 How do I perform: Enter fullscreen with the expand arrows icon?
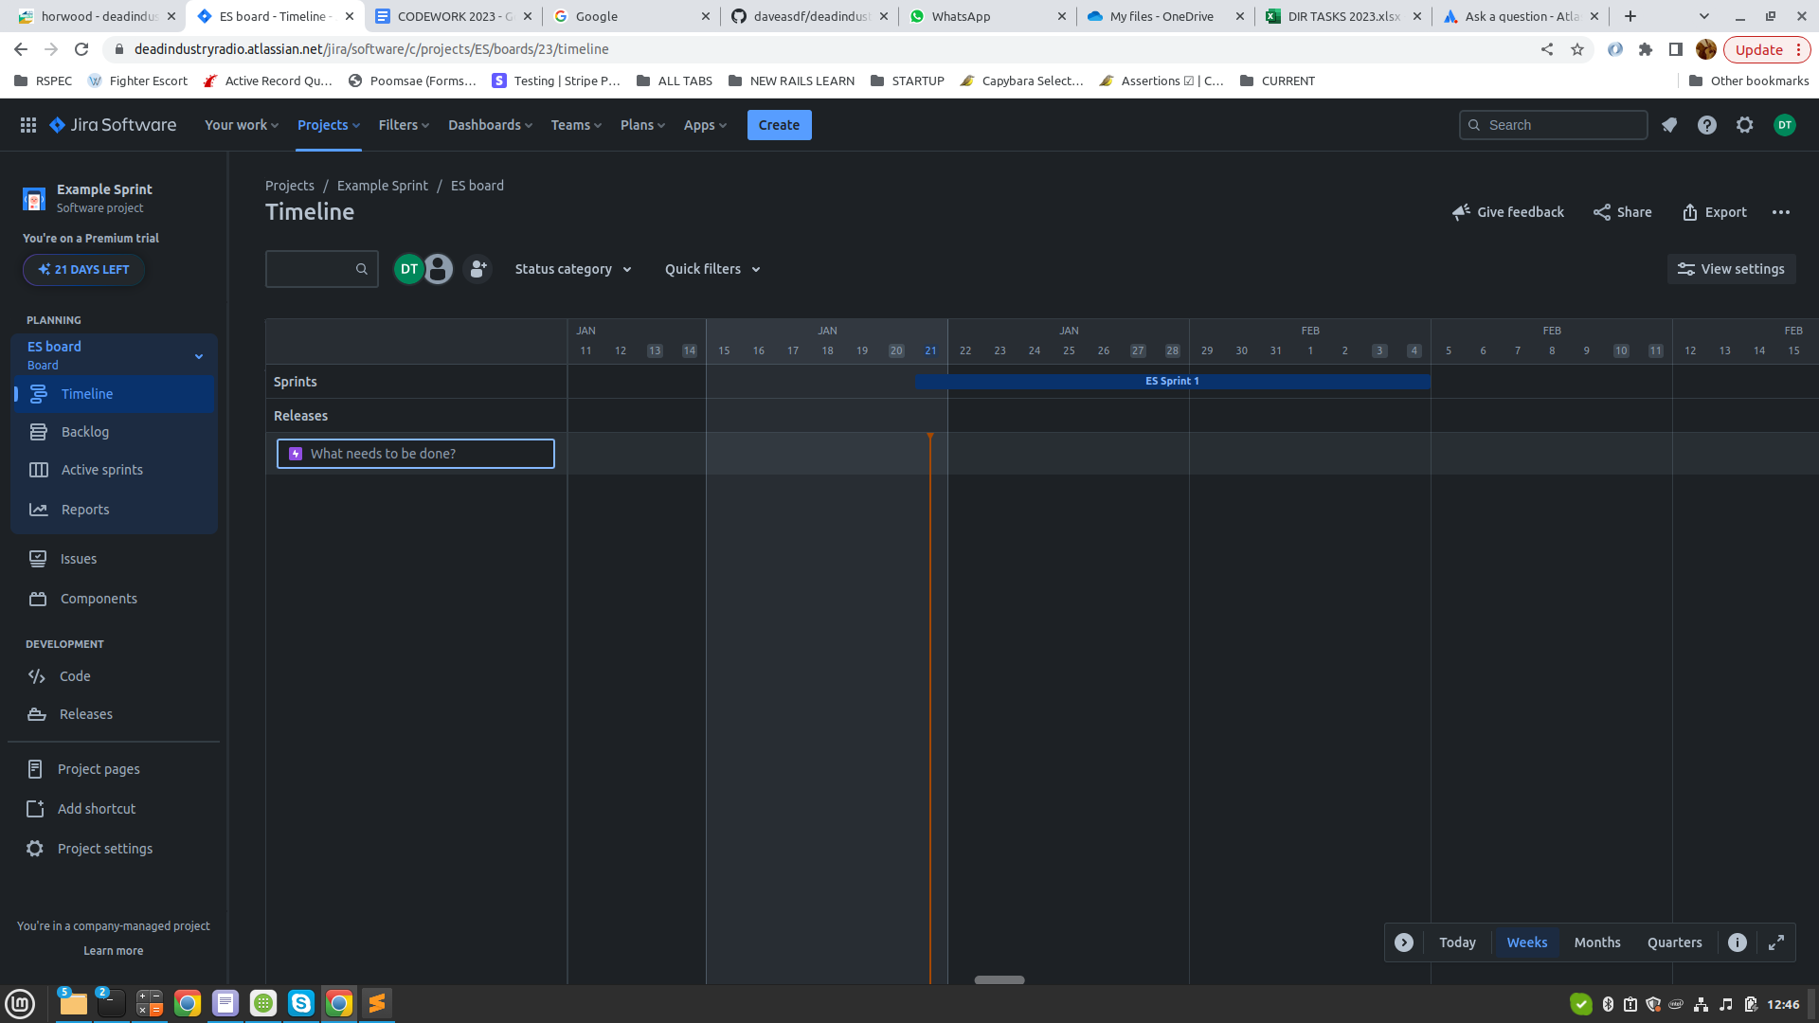[x=1776, y=942]
